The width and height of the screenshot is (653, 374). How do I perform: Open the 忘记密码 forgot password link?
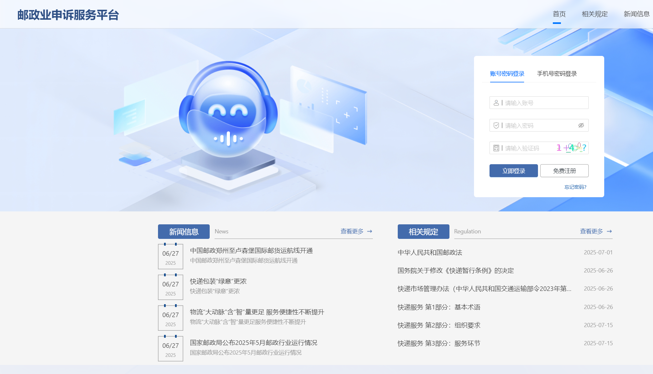tap(575, 187)
